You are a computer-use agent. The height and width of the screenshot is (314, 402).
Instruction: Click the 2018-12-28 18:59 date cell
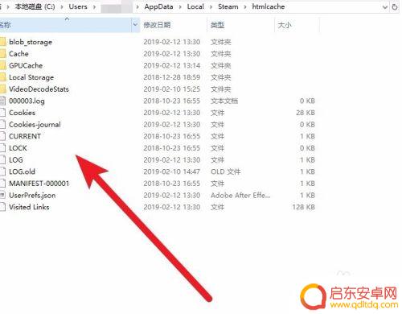(x=172, y=77)
